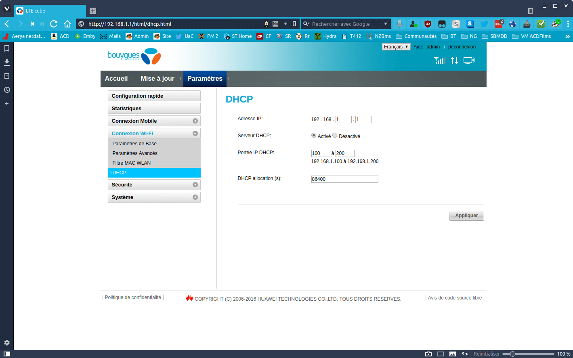The height and width of the screenshot is (358, 573).
Task: Open the Bookmarks side panel
Action: [7, 48]
